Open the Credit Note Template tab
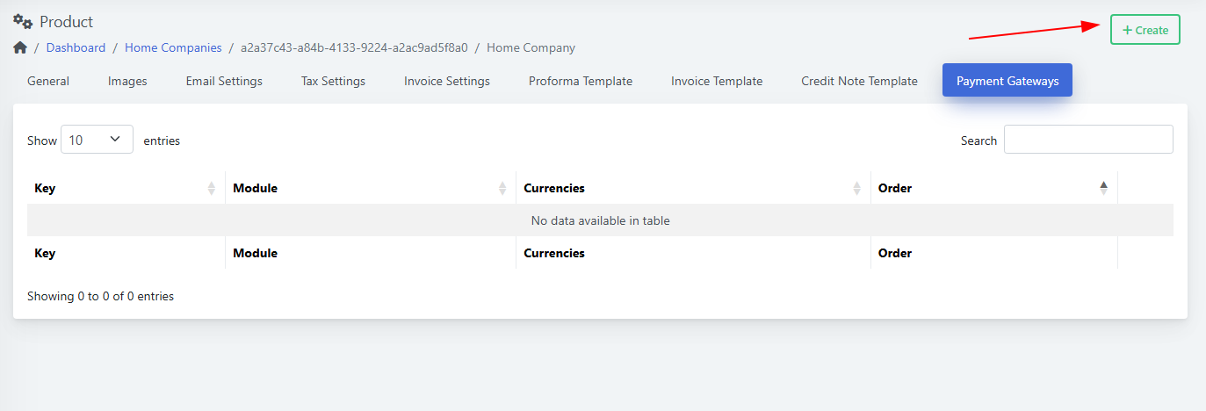 tap(859, 81)
